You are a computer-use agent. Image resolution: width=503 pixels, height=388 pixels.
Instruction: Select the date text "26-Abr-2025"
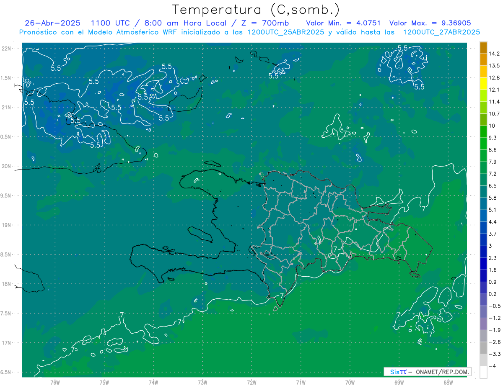(x=52, y=23)
